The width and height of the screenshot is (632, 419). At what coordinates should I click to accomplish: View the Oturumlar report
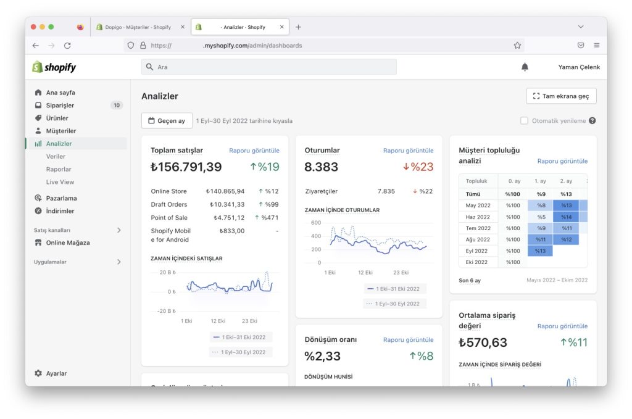pos(409,151)
